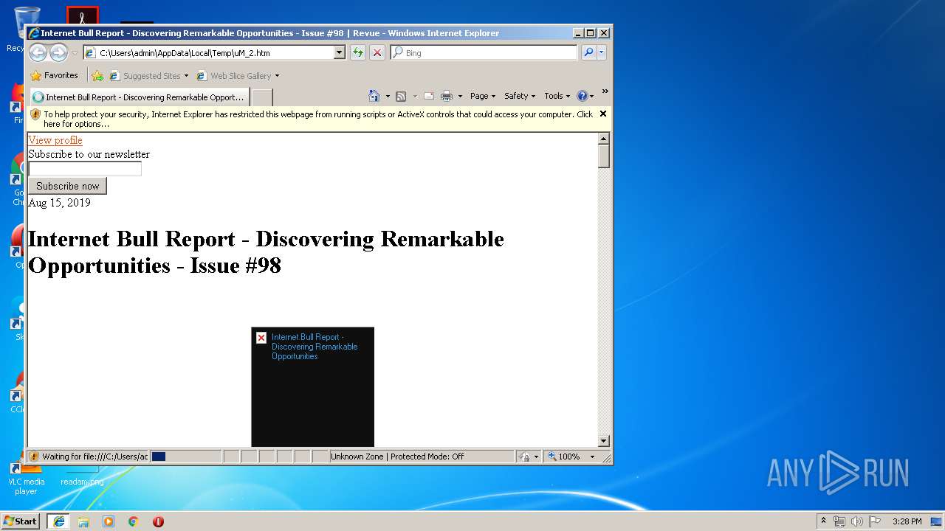Refresh the page with the green arrows icon
Image resolution: width=945 pixels, height=531 pixels.
[x=358, y=52]
